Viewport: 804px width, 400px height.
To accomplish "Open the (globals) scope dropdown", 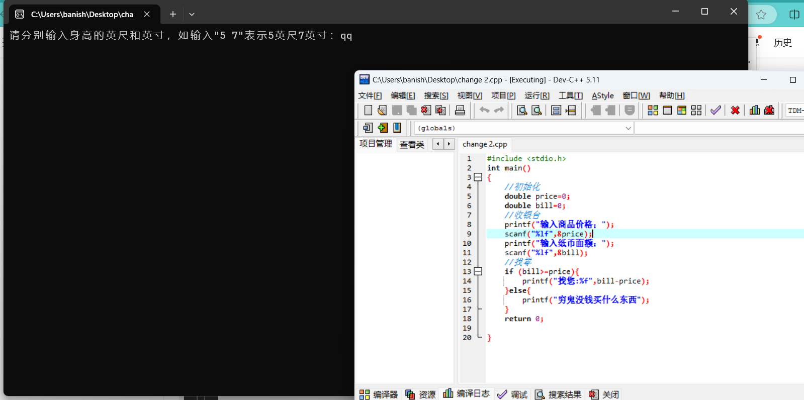I will [628, 128].
